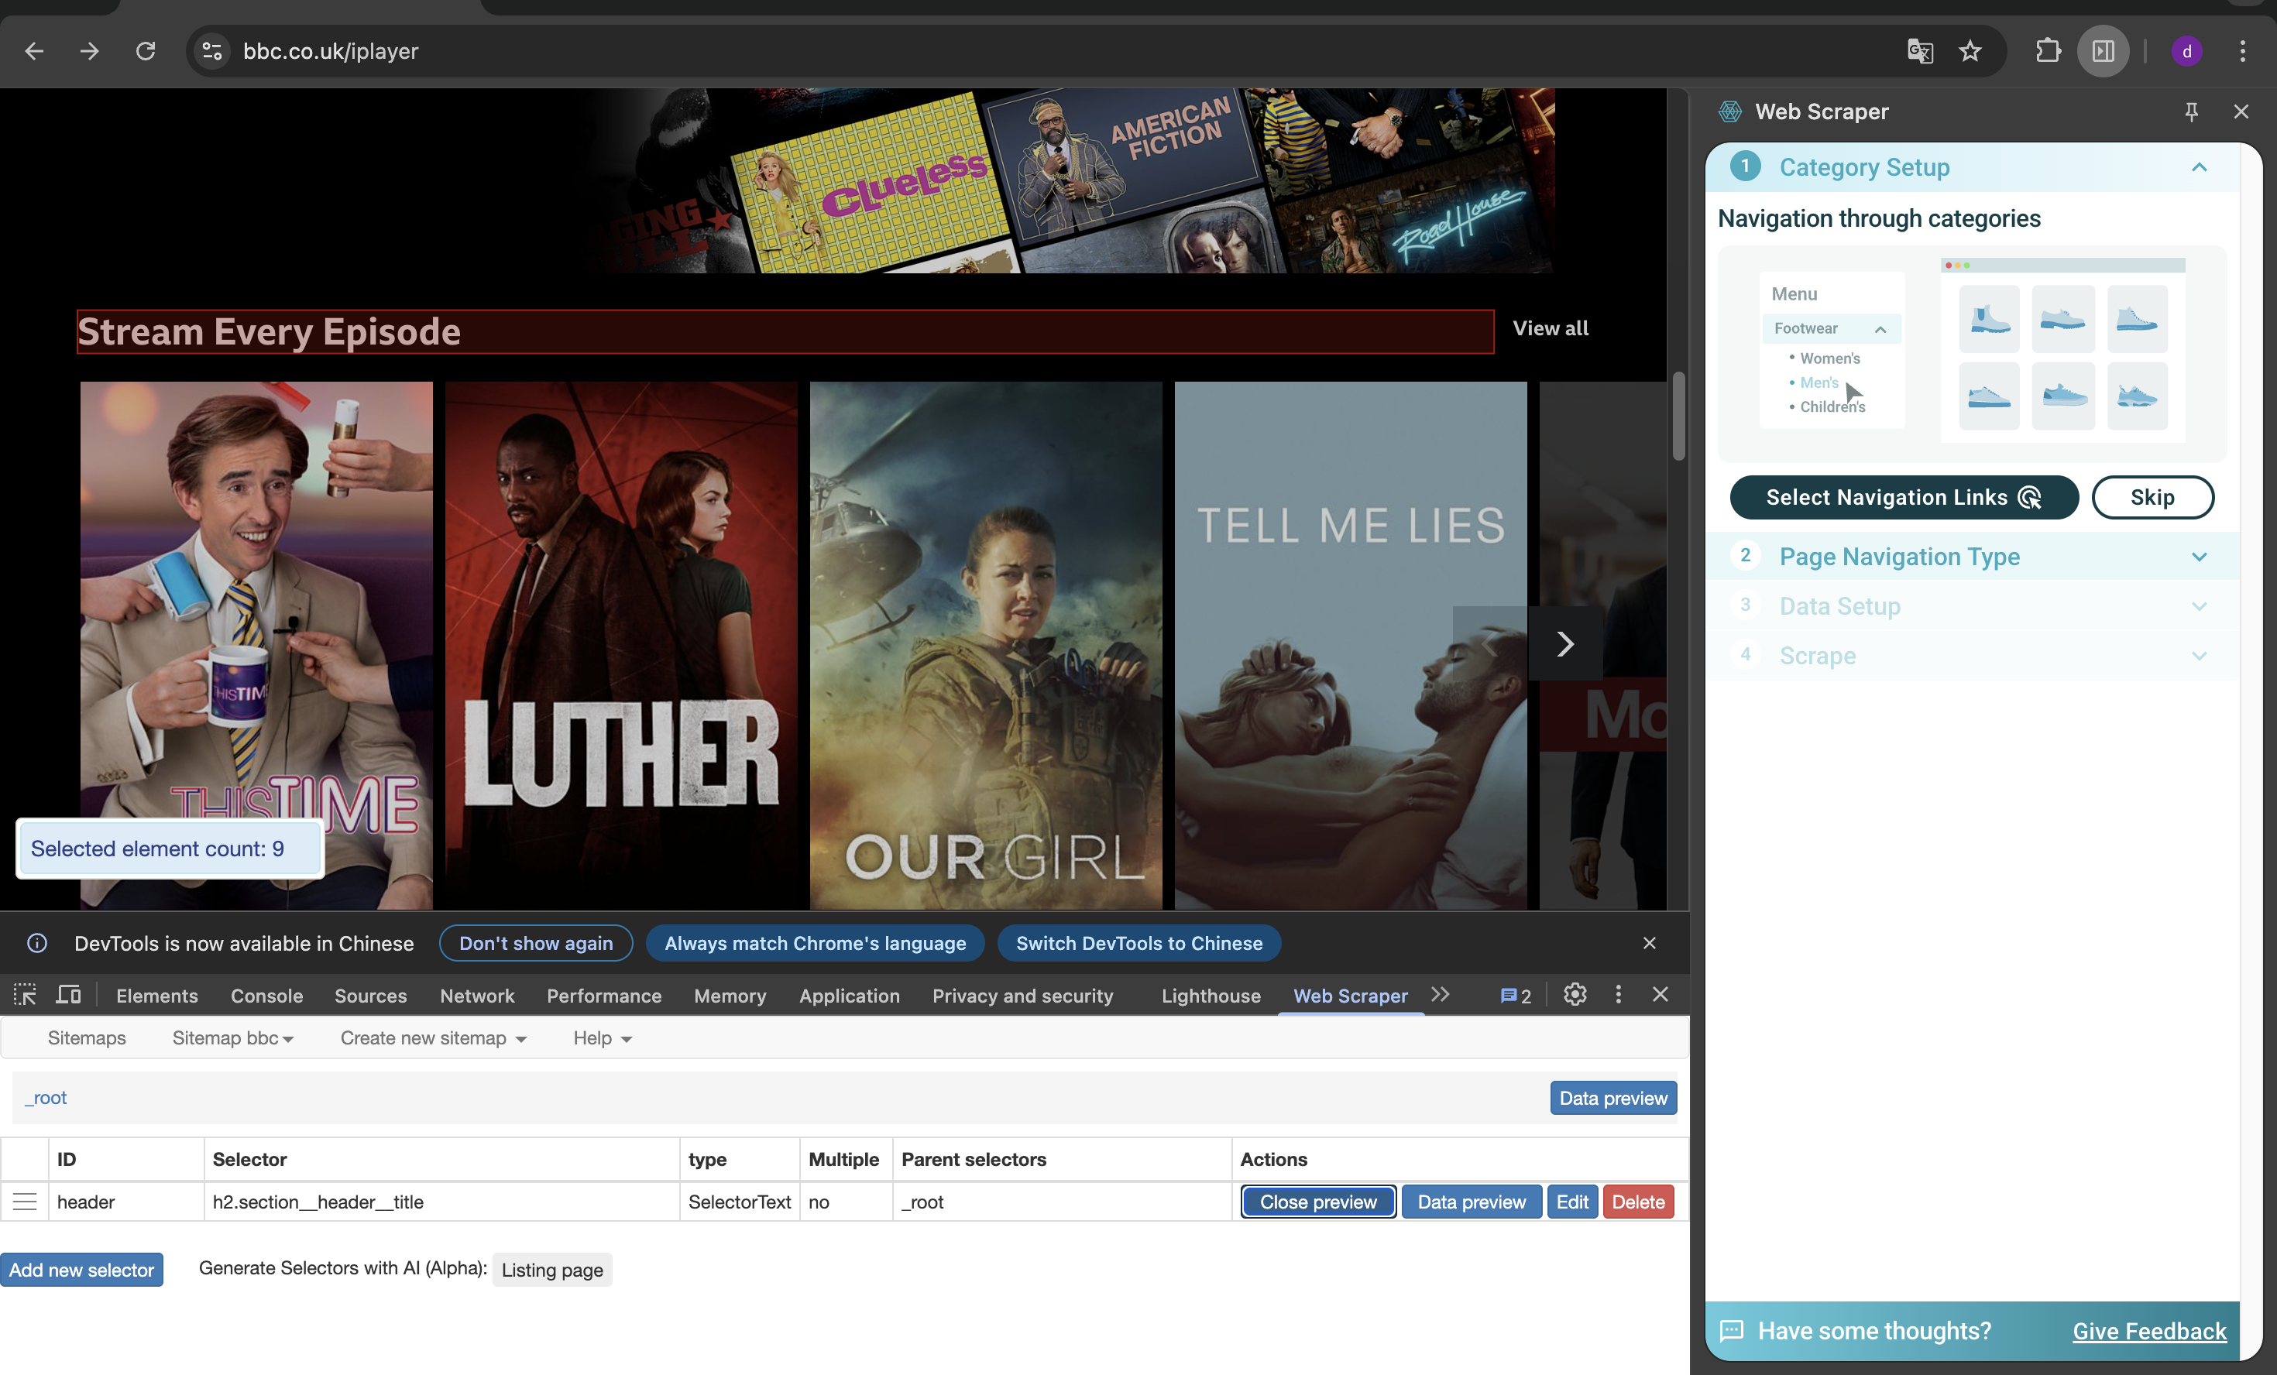2277x1375 pixels.
Task: Click the inspect element picker icon
Action: (25, 995)
